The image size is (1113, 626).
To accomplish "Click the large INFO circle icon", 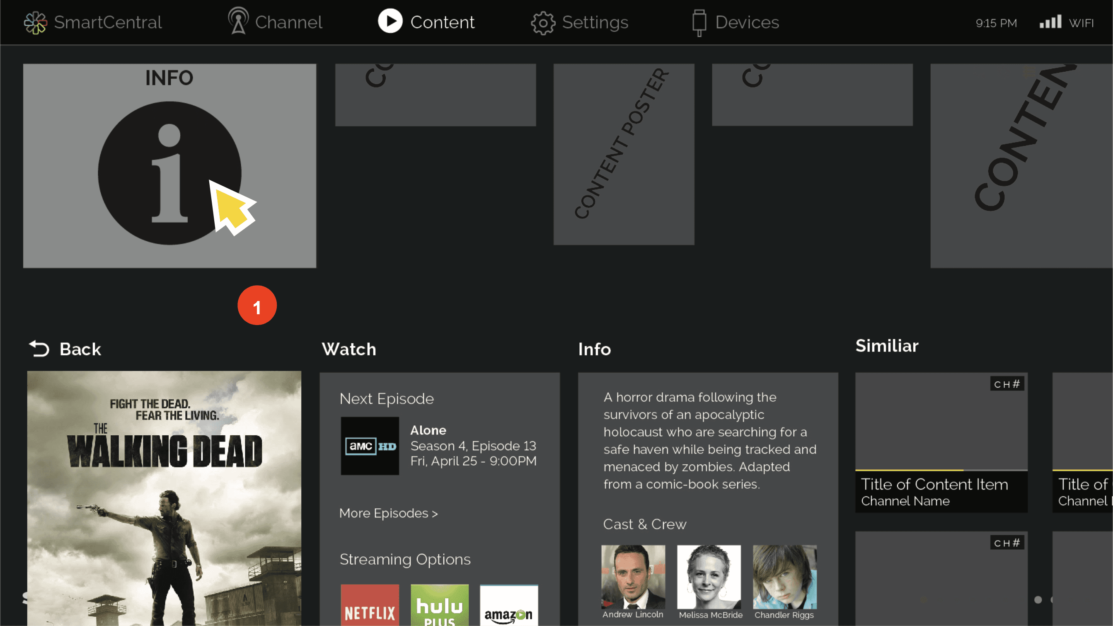I will (x=170, y=173).
